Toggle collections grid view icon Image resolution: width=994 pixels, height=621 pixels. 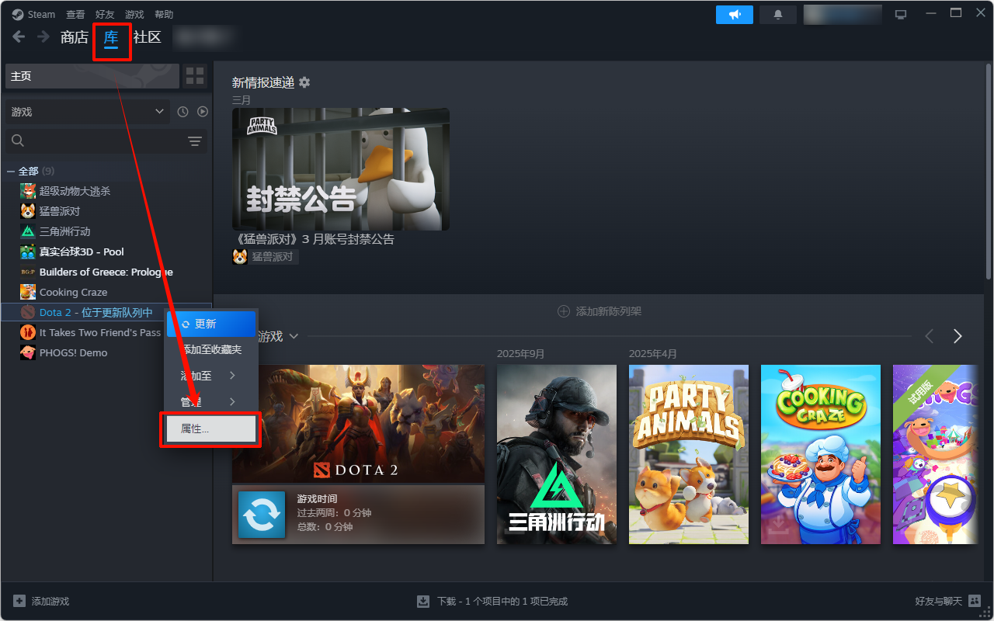tap(195, 76)
